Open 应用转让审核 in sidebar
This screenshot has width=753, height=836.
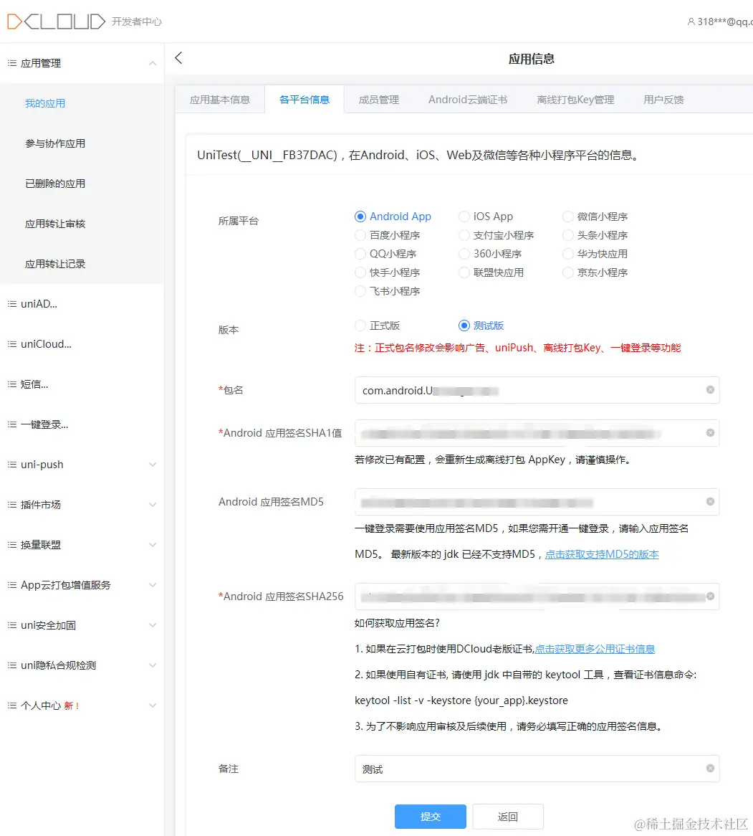point(55,224)
